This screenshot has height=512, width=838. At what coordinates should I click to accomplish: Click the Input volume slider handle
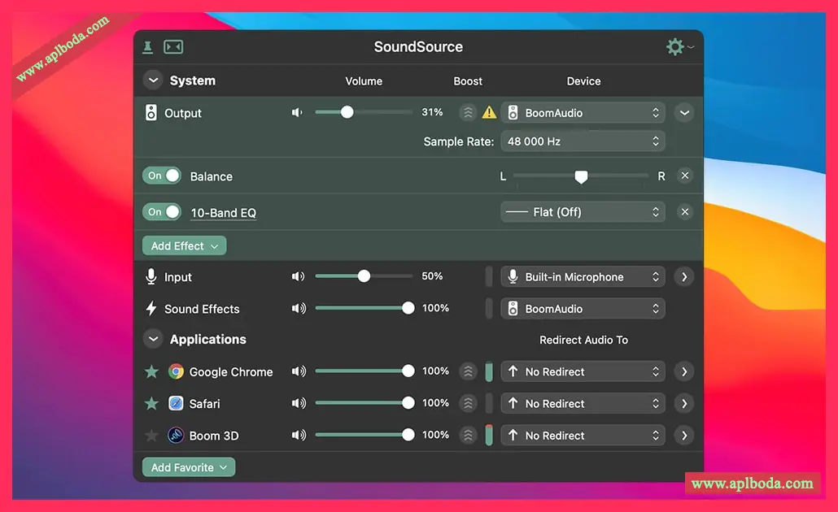point(364,276)
